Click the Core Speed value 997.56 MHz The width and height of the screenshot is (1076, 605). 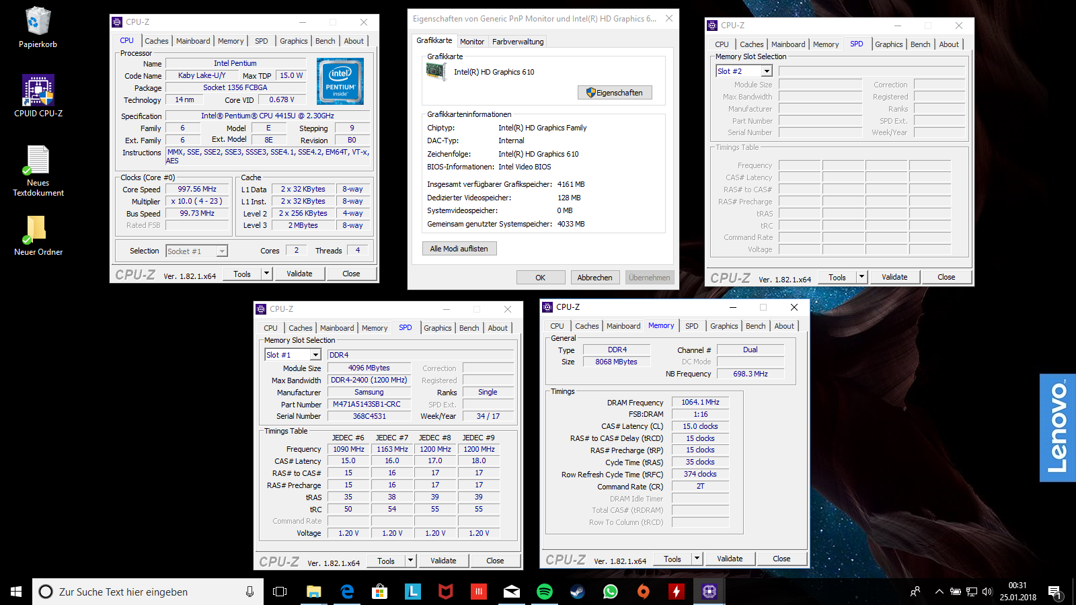pyautogui.click(x=197, y=189)
